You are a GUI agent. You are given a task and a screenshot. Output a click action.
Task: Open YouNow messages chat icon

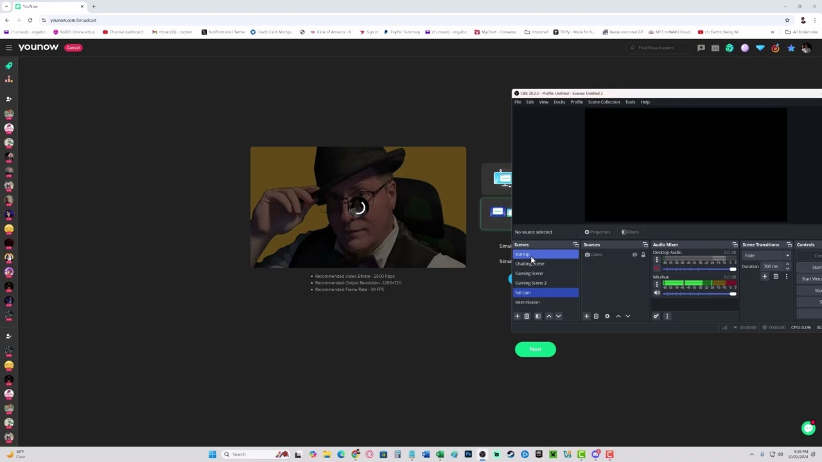[701, 47]
